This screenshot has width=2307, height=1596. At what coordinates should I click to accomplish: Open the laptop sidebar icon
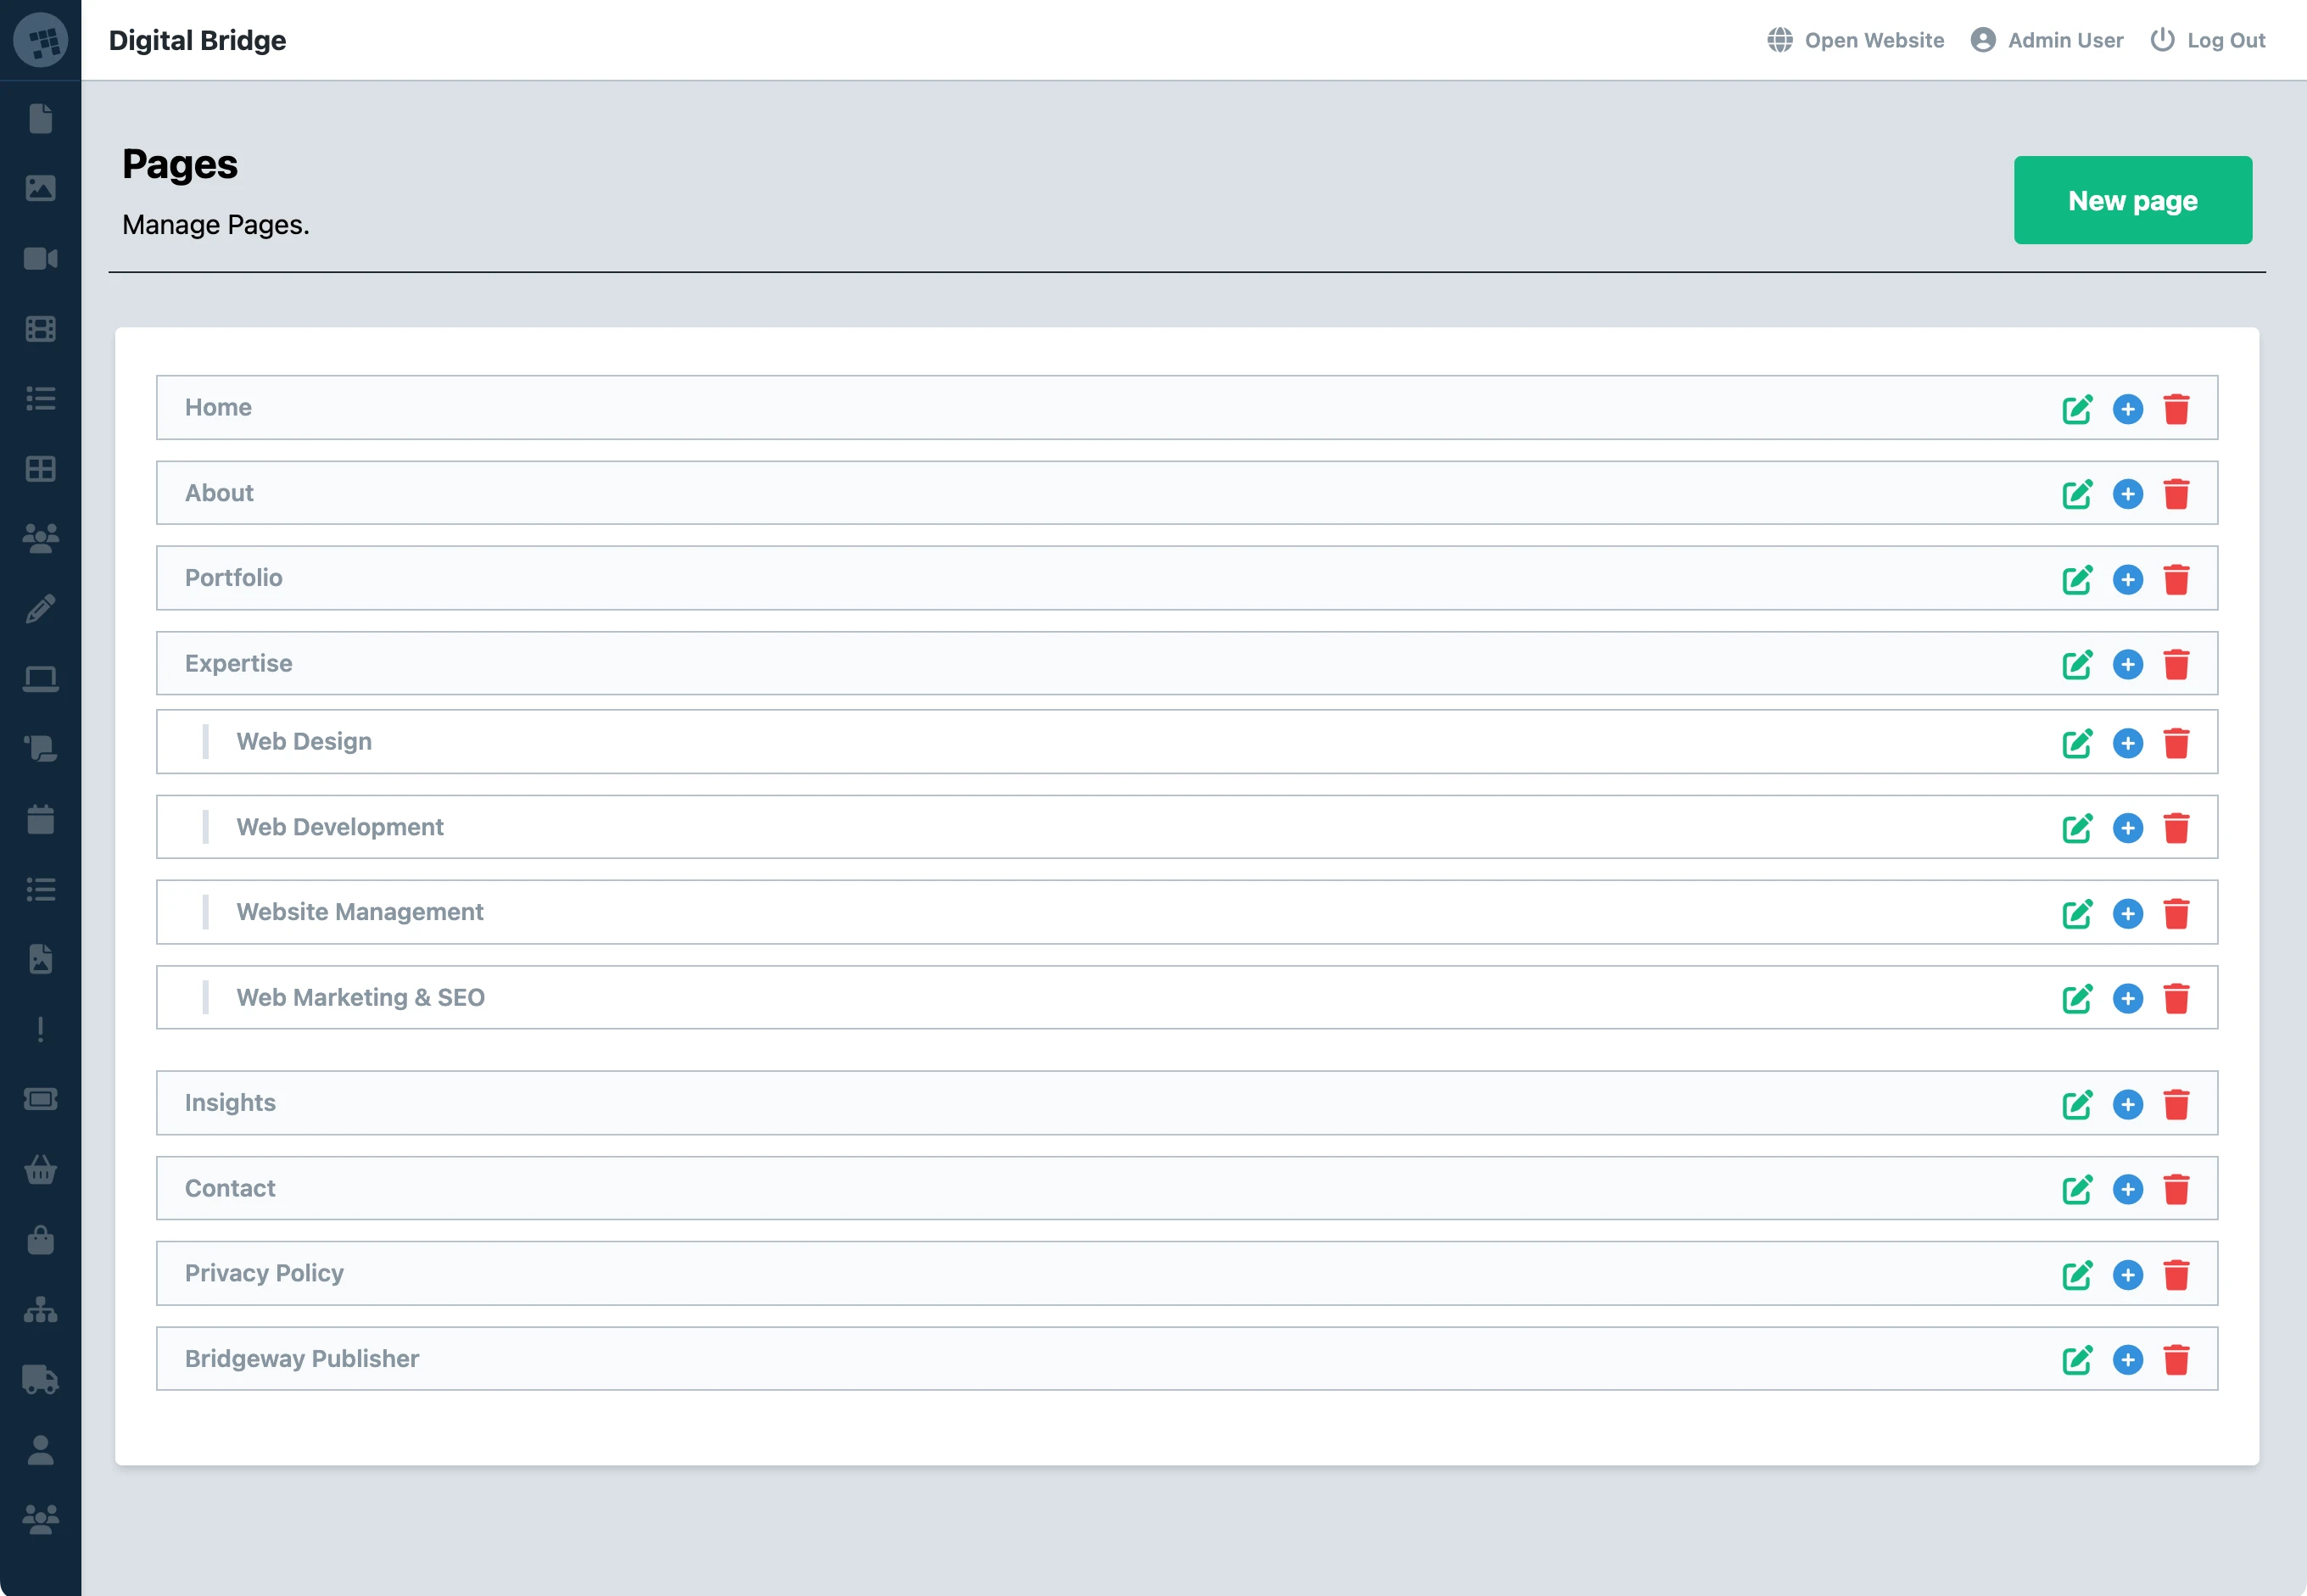click(x=40, y=679)
